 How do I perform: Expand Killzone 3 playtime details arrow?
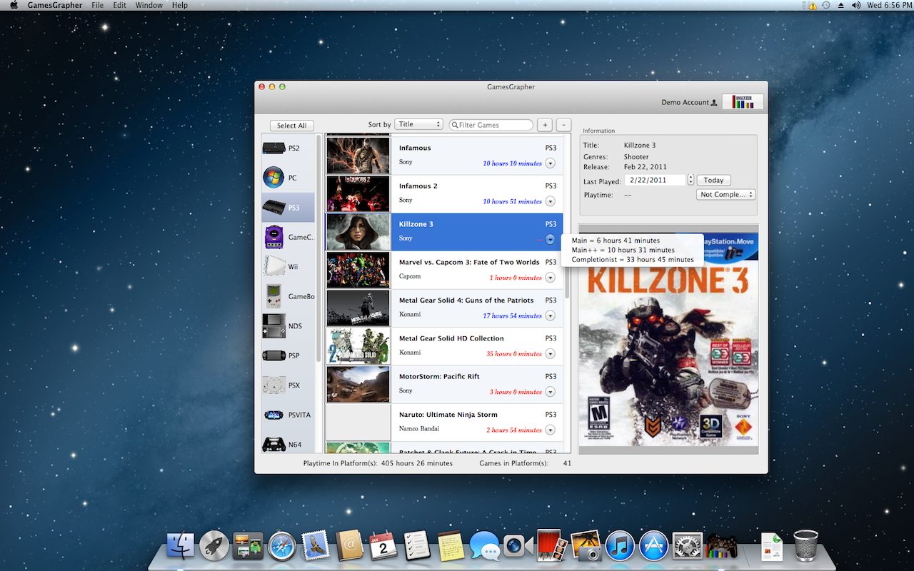550,239
